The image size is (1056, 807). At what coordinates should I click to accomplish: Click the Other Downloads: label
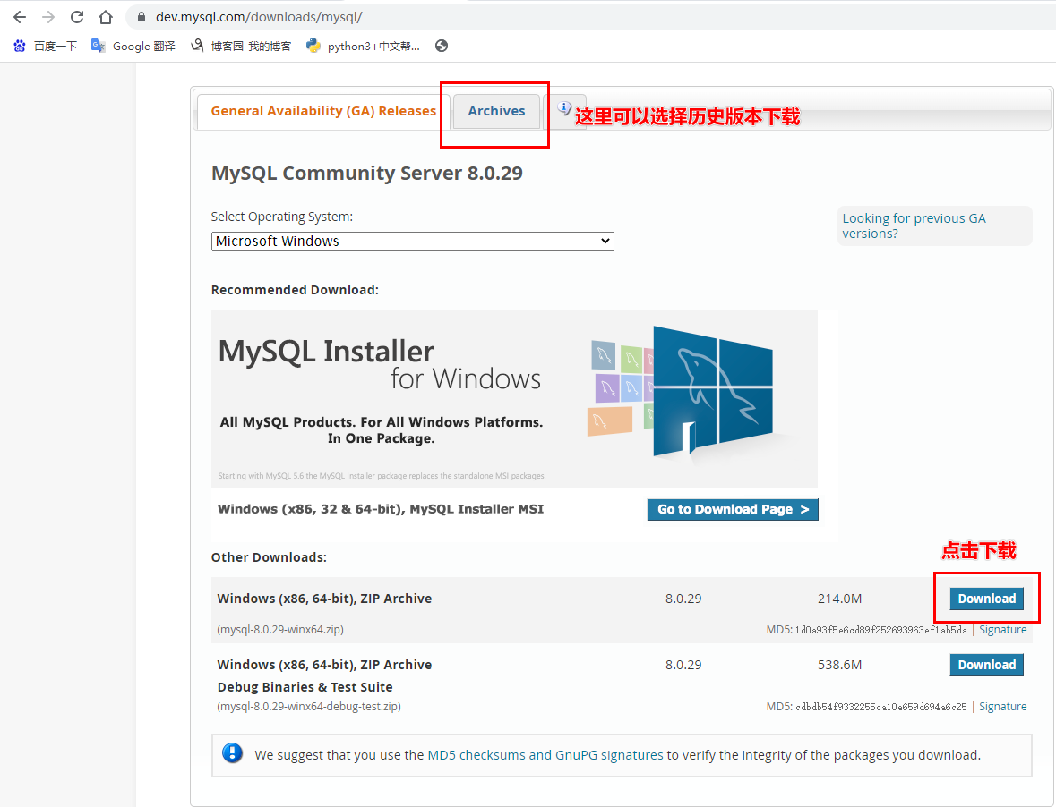269,557
